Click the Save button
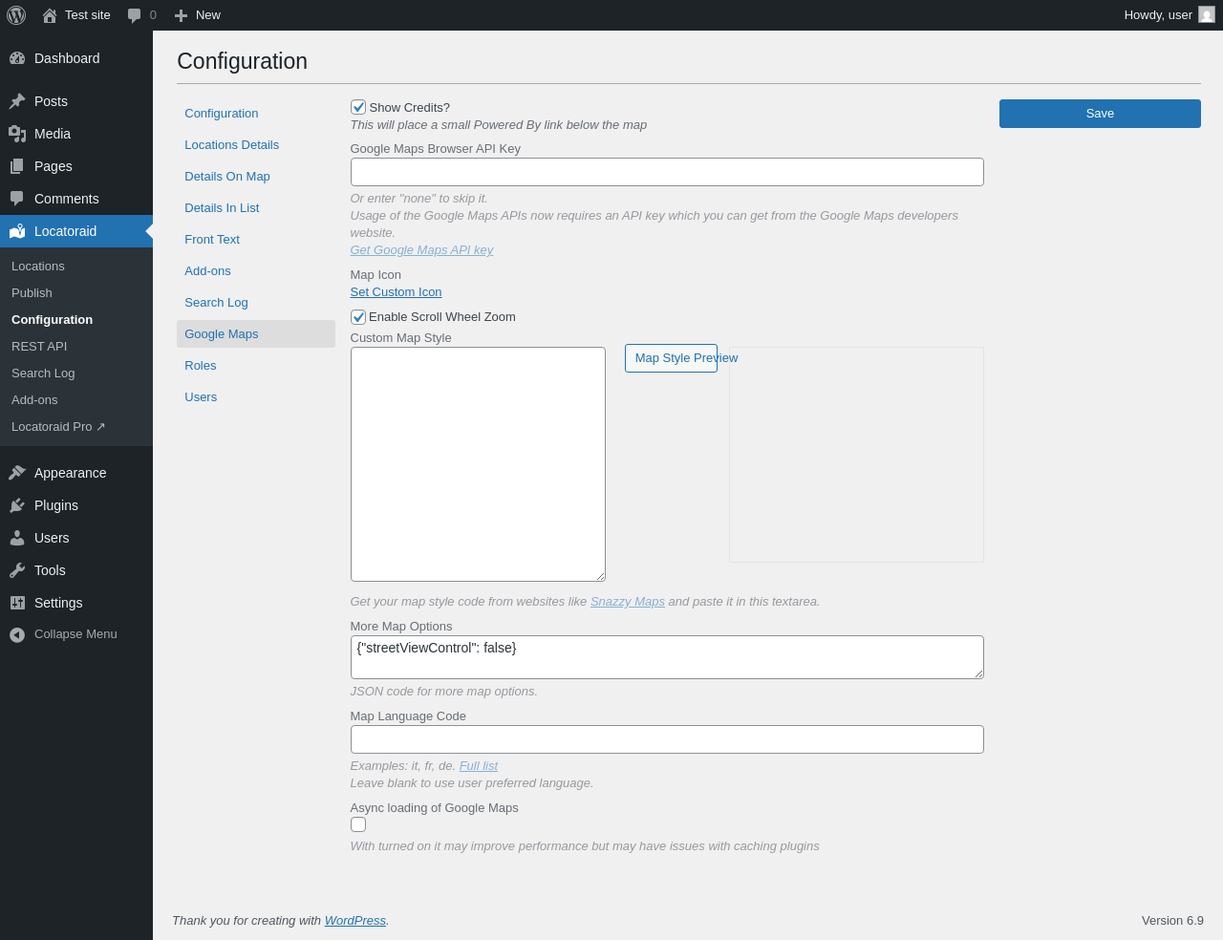1223x940 pixels. point(1100,114)
